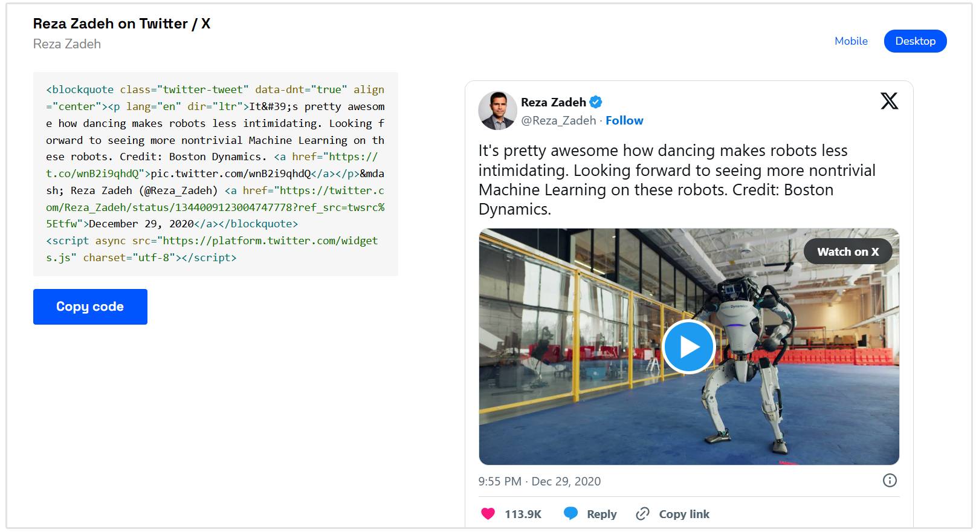Follow Reza Zadeh
This screenshot has height=532, width=979.
624,120
